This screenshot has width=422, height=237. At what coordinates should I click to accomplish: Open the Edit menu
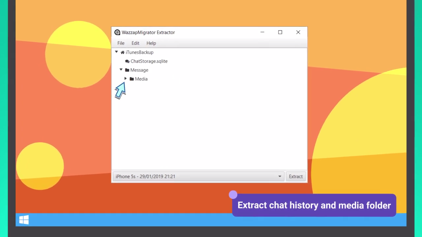pos(135,43)
